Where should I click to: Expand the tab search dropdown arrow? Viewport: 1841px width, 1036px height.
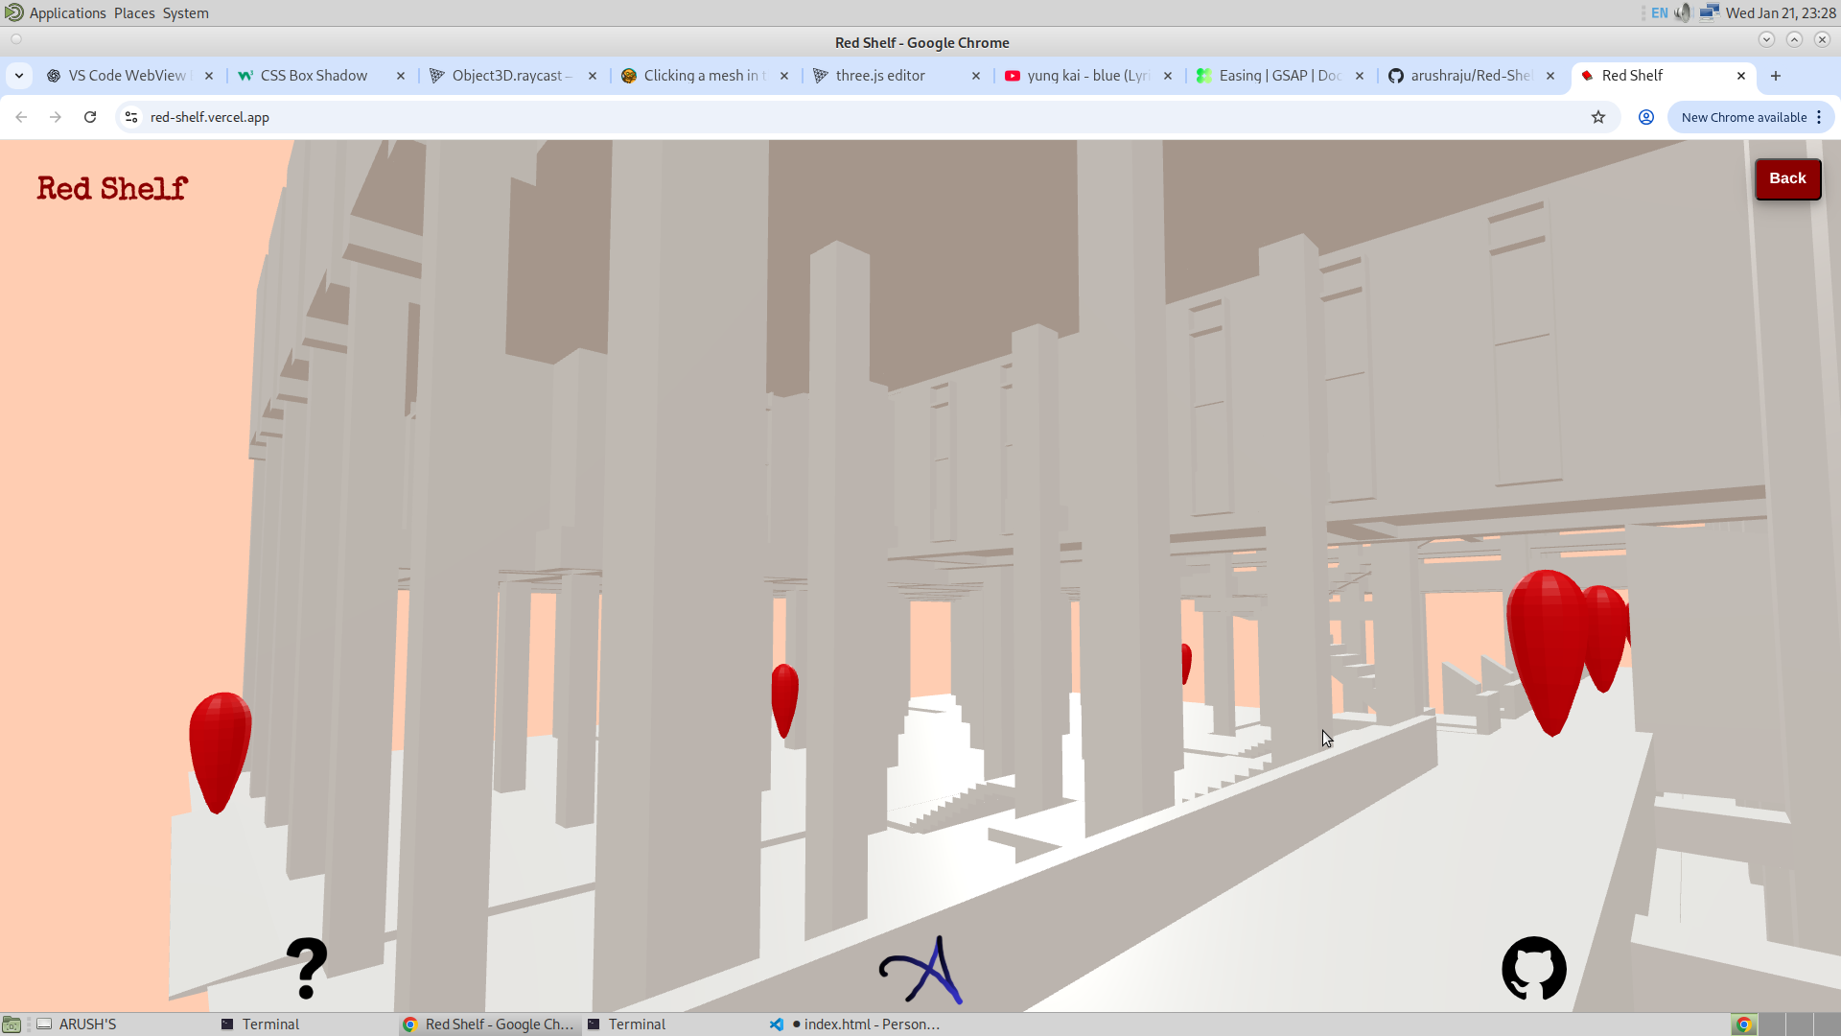point(19,76)
